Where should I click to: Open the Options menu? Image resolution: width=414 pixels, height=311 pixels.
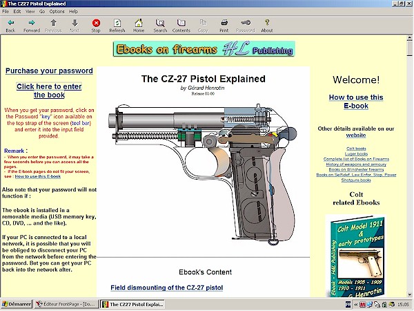pos(57,11)
